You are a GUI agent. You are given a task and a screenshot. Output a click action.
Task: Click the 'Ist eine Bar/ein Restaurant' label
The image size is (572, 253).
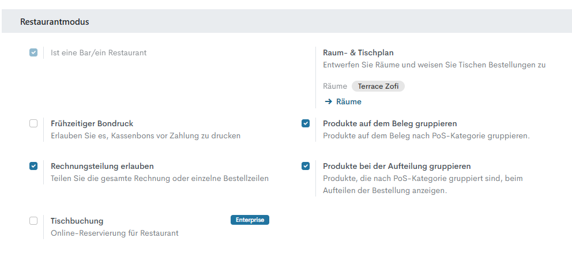(99, 52)
